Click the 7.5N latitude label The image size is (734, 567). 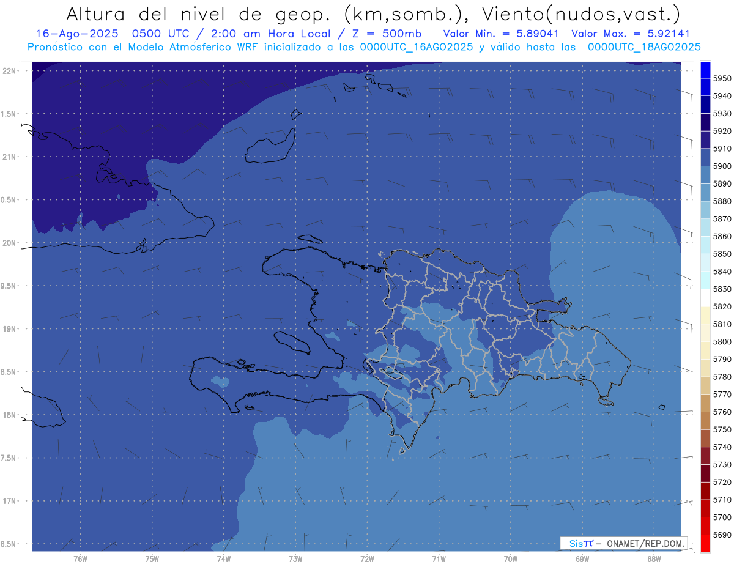pos(9,458)
